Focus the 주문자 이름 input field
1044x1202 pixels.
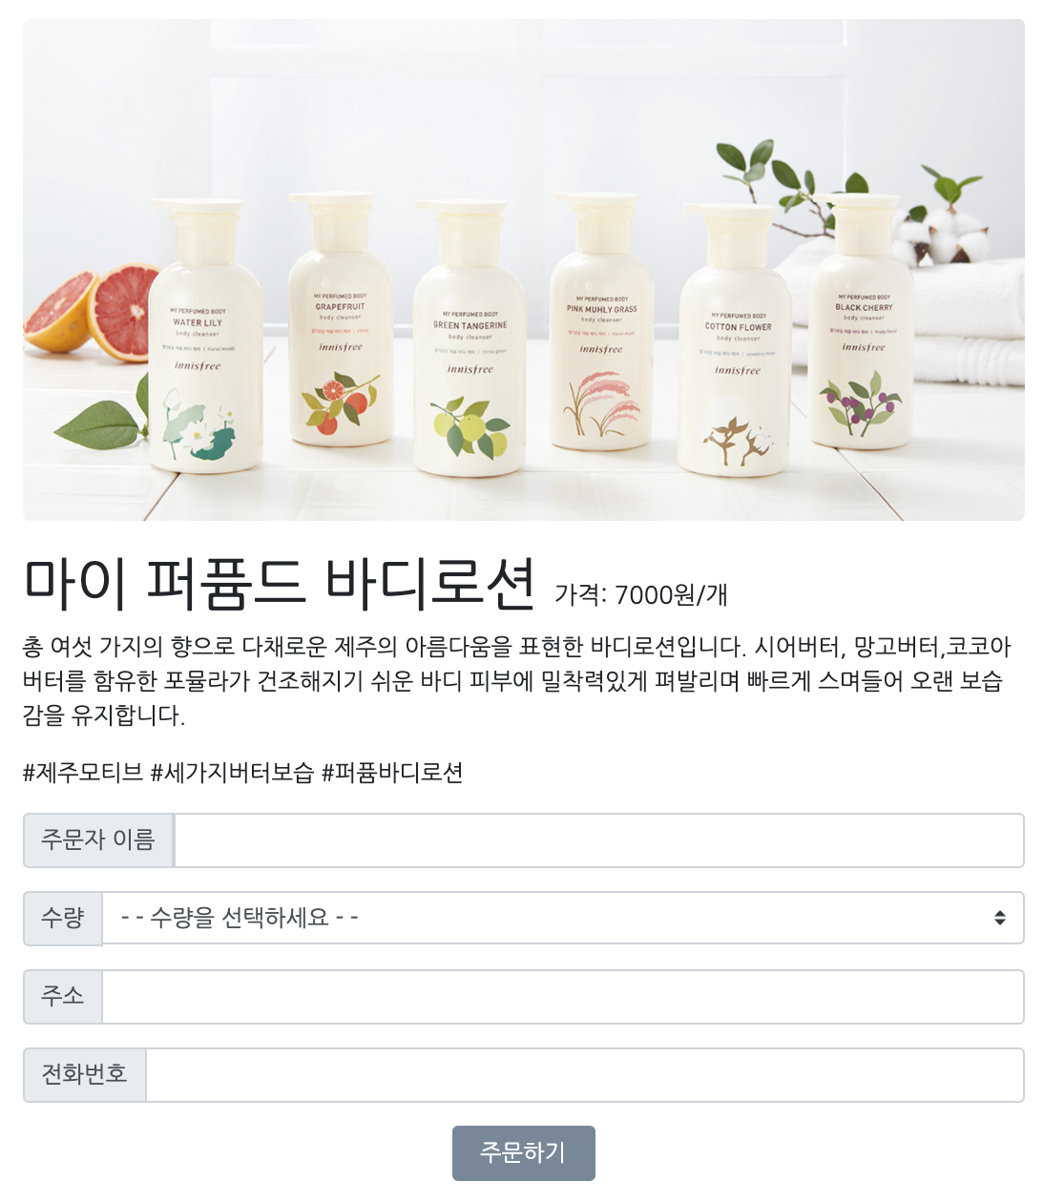click(x=599, y=840)
